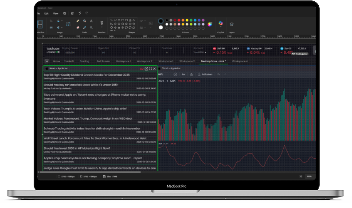The width and height of the screenshot is (352, 208).
Task: Select the Eraser tool
Action: (78, 27)
